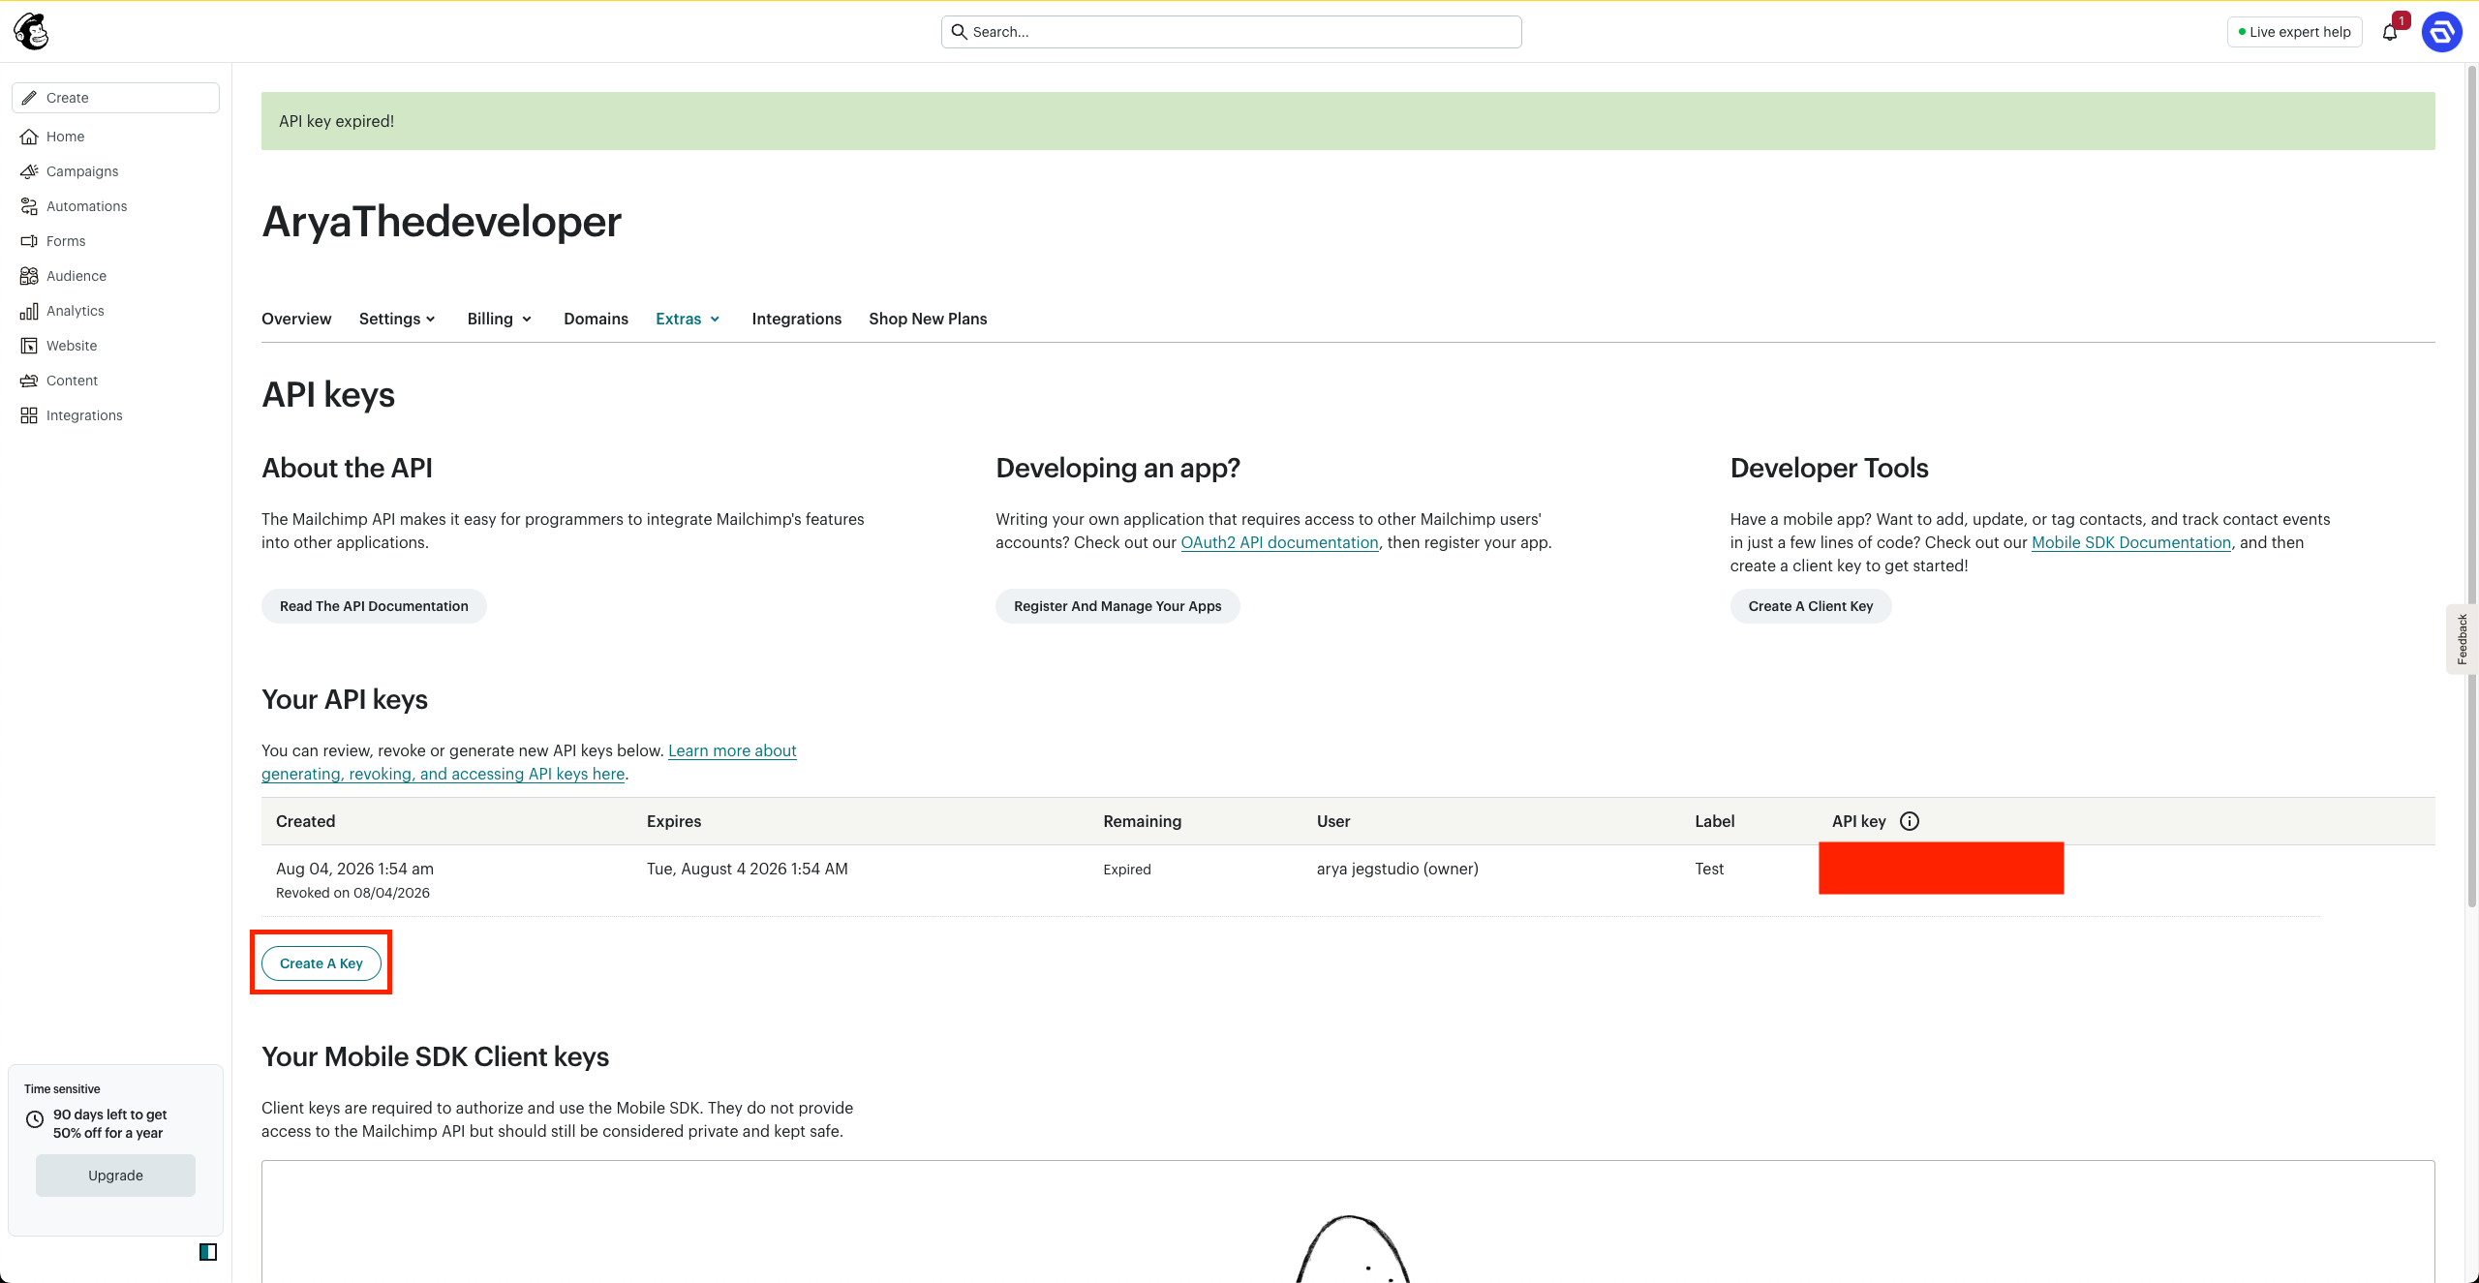
Task: Click the page vertical scrollbar
Action: tap(2472, 484)
